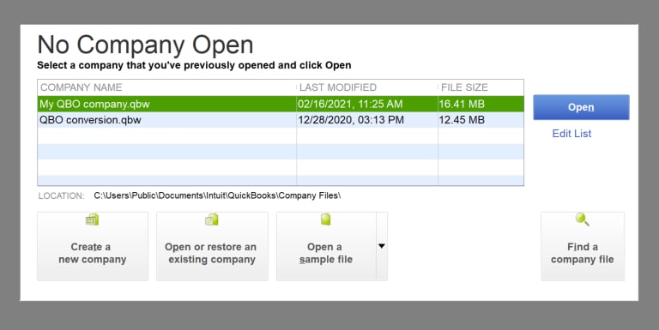Select My QBO company.qbw row
This screenshot has width=659, height=330.
[281, 104]
